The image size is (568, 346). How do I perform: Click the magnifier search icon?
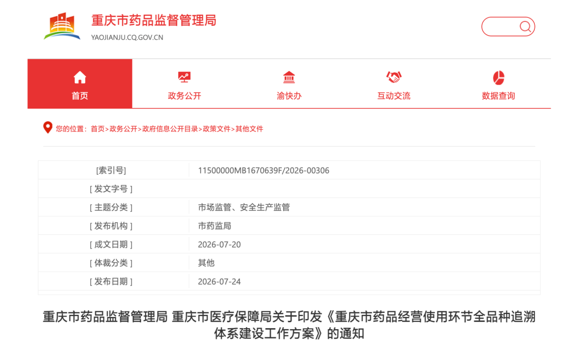click(525, 26)
